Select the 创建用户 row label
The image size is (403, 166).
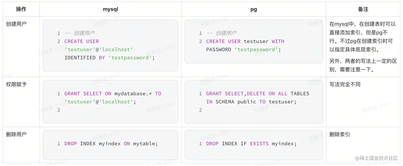16,24
